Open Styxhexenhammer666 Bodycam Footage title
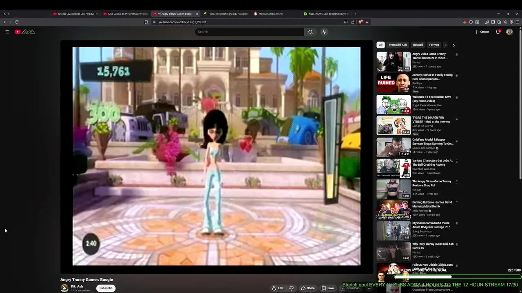 431,225
